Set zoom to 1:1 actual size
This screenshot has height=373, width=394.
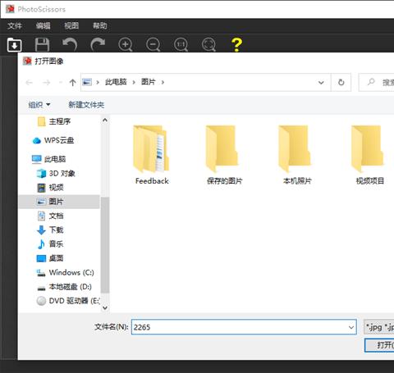181,44
